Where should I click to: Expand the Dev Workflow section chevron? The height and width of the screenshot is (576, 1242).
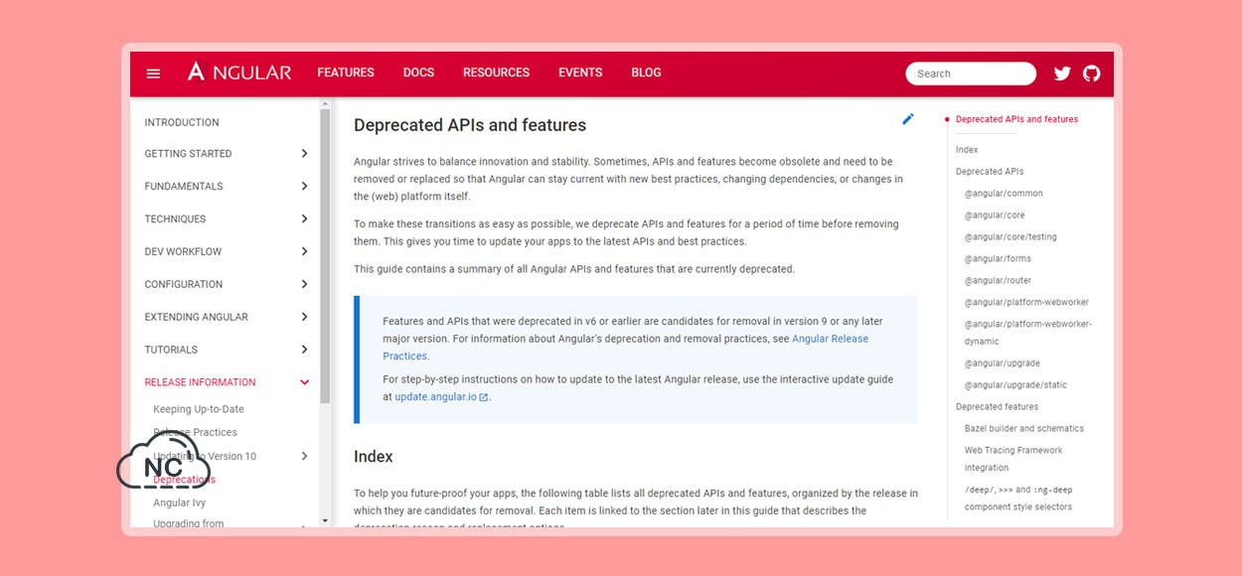tap(304, 252)
